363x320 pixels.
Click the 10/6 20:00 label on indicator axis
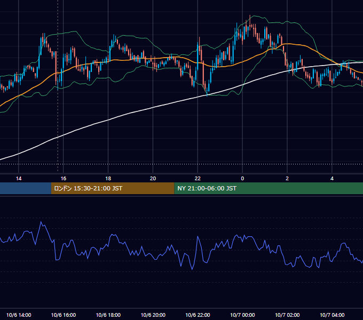(153, 315)
